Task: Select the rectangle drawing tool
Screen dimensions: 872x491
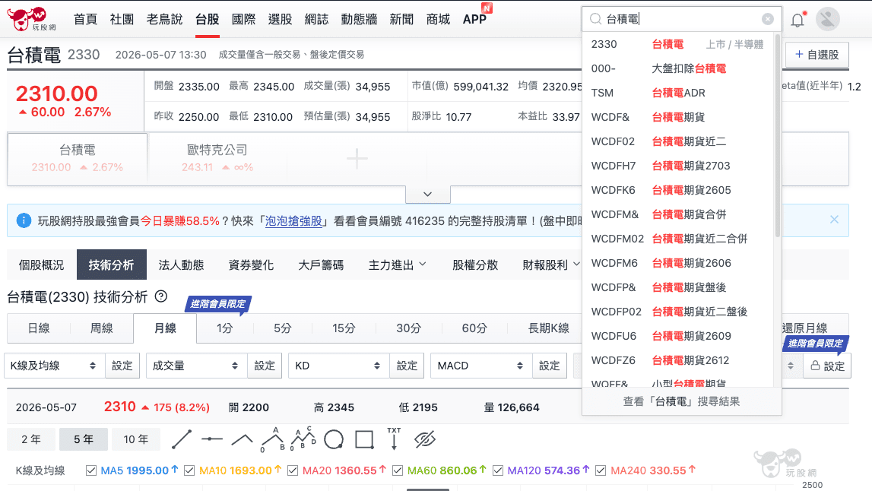Action: click(x=364, y=439)
